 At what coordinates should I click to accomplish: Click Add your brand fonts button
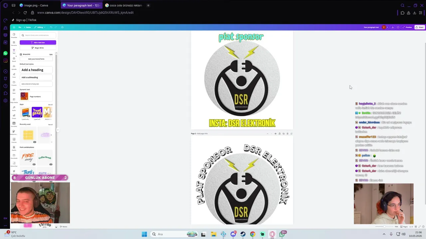[x=36, y=59]
